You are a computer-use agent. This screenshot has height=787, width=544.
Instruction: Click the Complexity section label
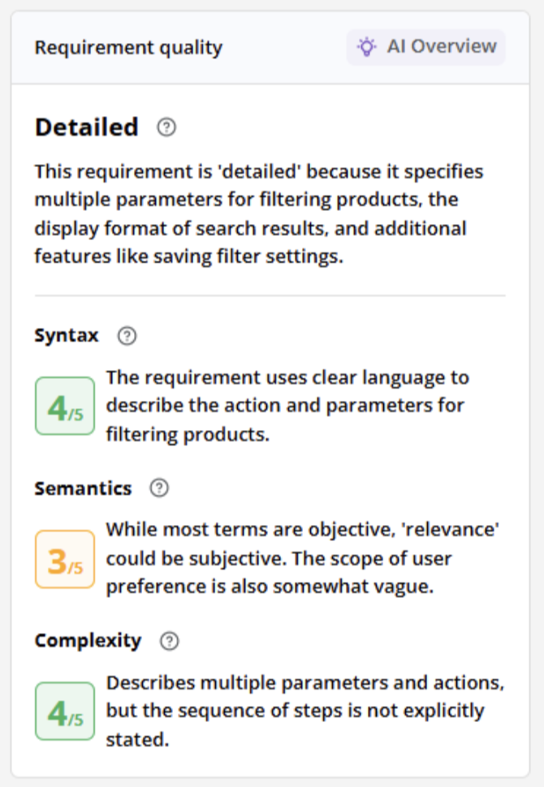pyautogui.click(x=89, y=640)
